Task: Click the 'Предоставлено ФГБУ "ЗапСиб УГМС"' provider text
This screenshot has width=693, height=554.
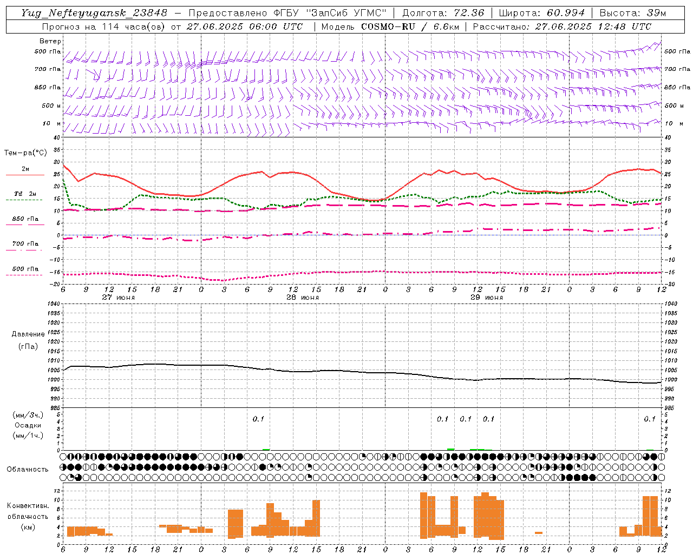Action: click(287, 13)
